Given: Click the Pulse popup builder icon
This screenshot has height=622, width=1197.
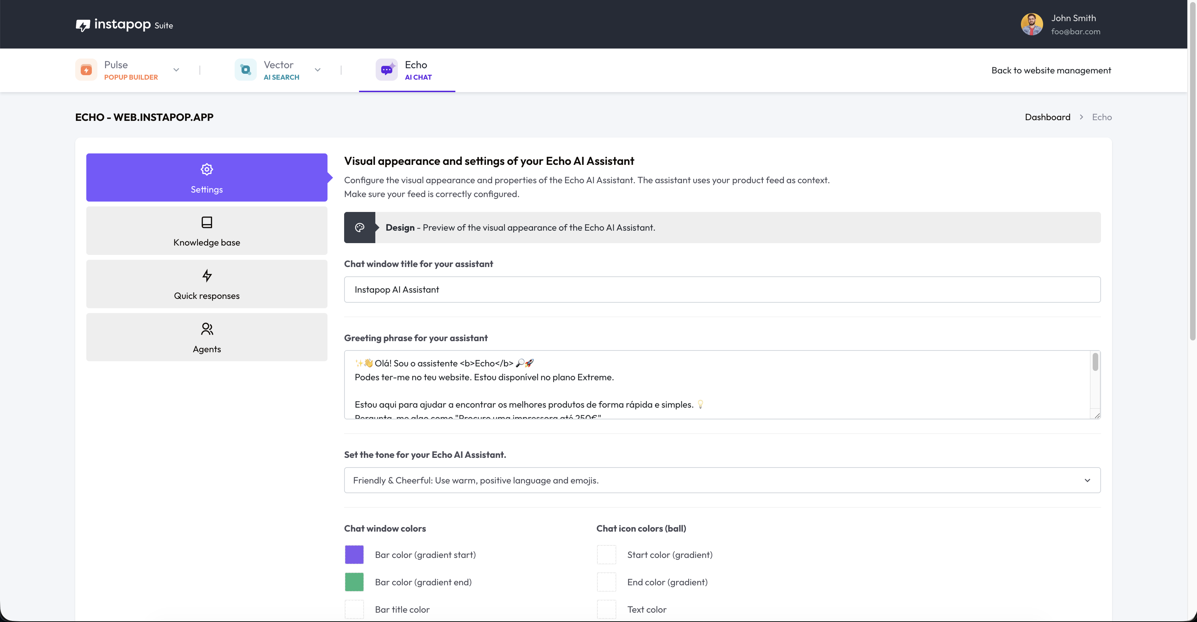Looking at the screenshot, I should tap(86, 70).
